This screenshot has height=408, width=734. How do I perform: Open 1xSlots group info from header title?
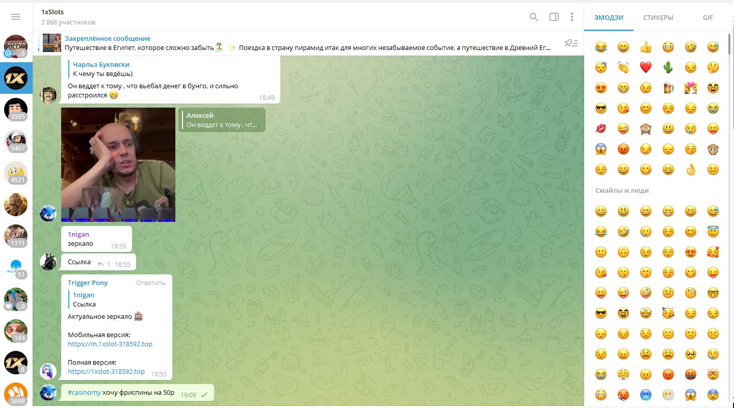(53, 12)
